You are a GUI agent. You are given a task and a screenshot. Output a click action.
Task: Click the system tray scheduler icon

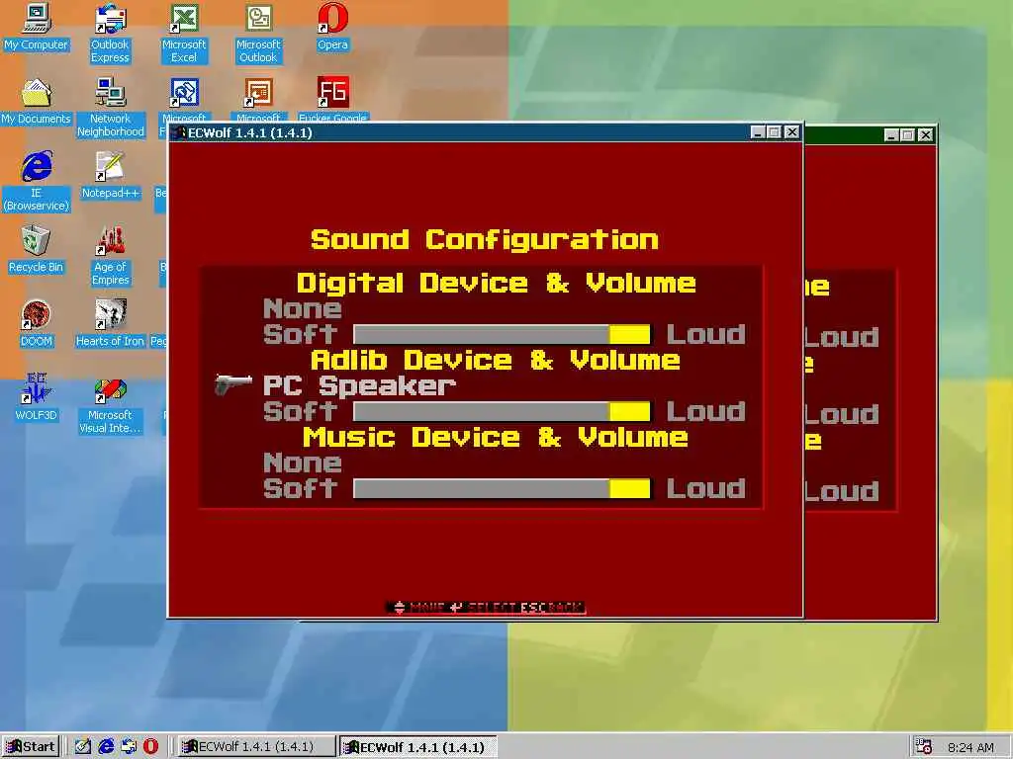[924, 746]
